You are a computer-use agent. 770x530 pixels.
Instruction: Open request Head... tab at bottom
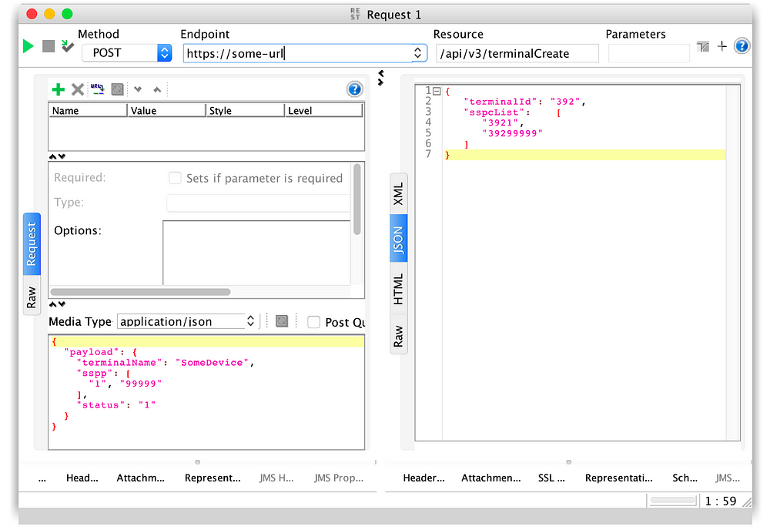82,478
